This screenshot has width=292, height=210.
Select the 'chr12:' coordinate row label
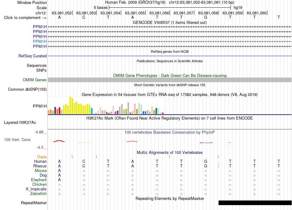pyautogui.click(x=41, y=13)
